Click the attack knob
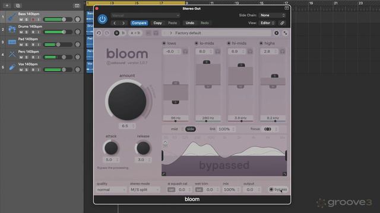Screen dimensions: 380x213 (x=111, y=148)
